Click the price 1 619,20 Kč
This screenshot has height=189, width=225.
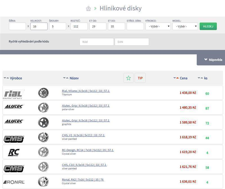point(188,152)
